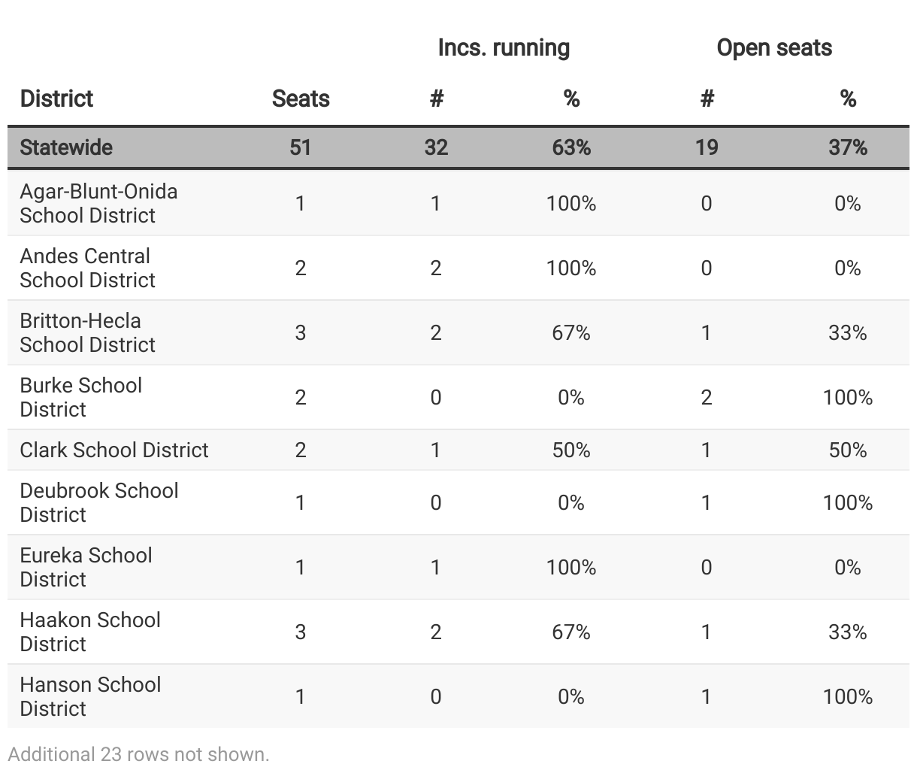Viewport: 917px width, 773px height.
Task: Sort by the Seats column header
Action: pyautogui.click(x=301, y=99)
